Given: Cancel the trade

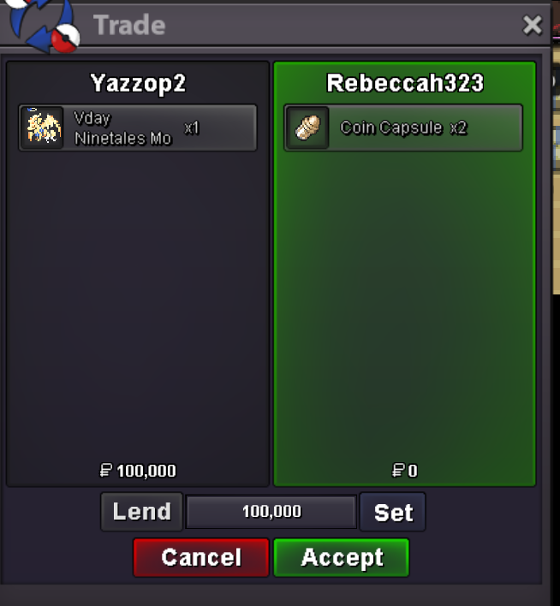Looking at the screenshot, I should (201, 558).
